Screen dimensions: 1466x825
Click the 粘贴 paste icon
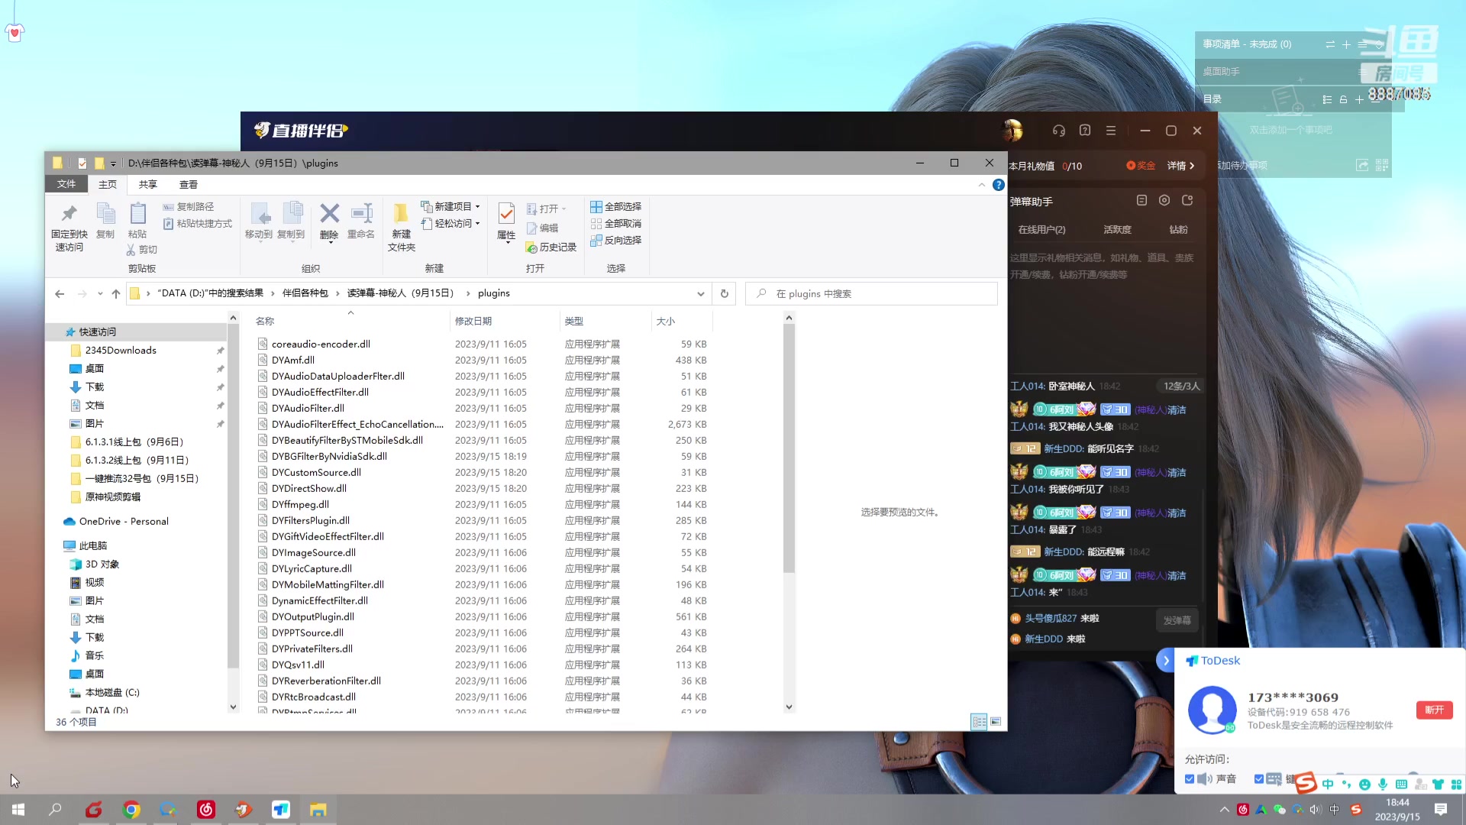(x=137, y=215)
